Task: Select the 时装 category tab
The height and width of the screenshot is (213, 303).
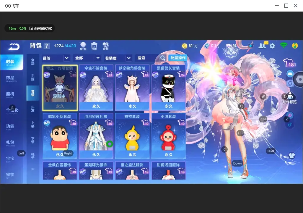Action: tap(12, 62)
